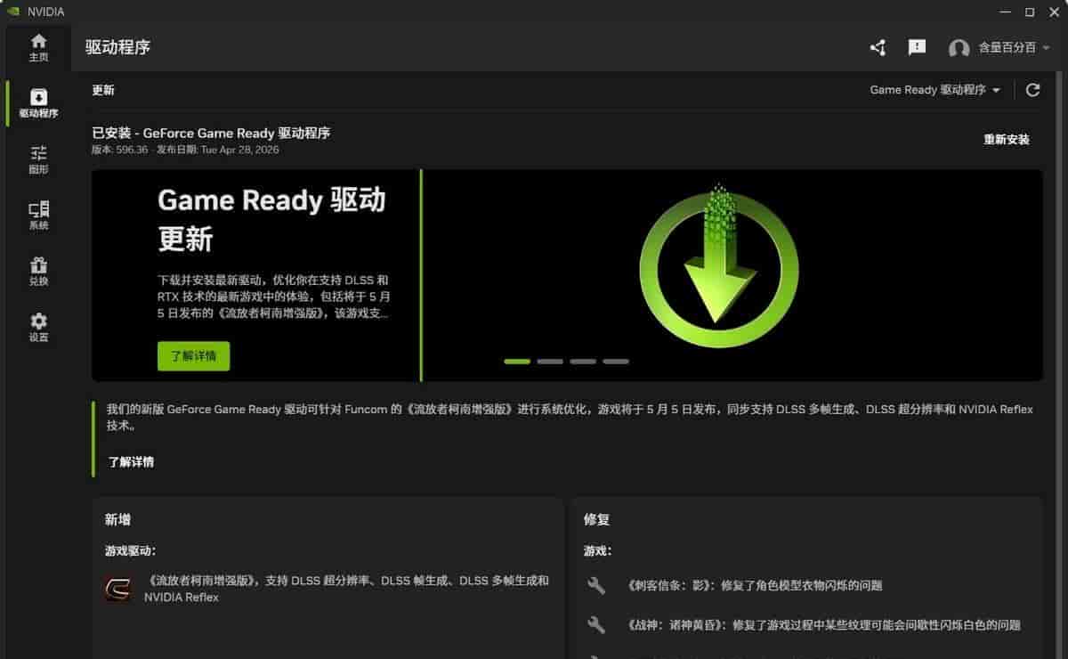
Task: Click the 更新 section heading
Action: pos(103,90)
